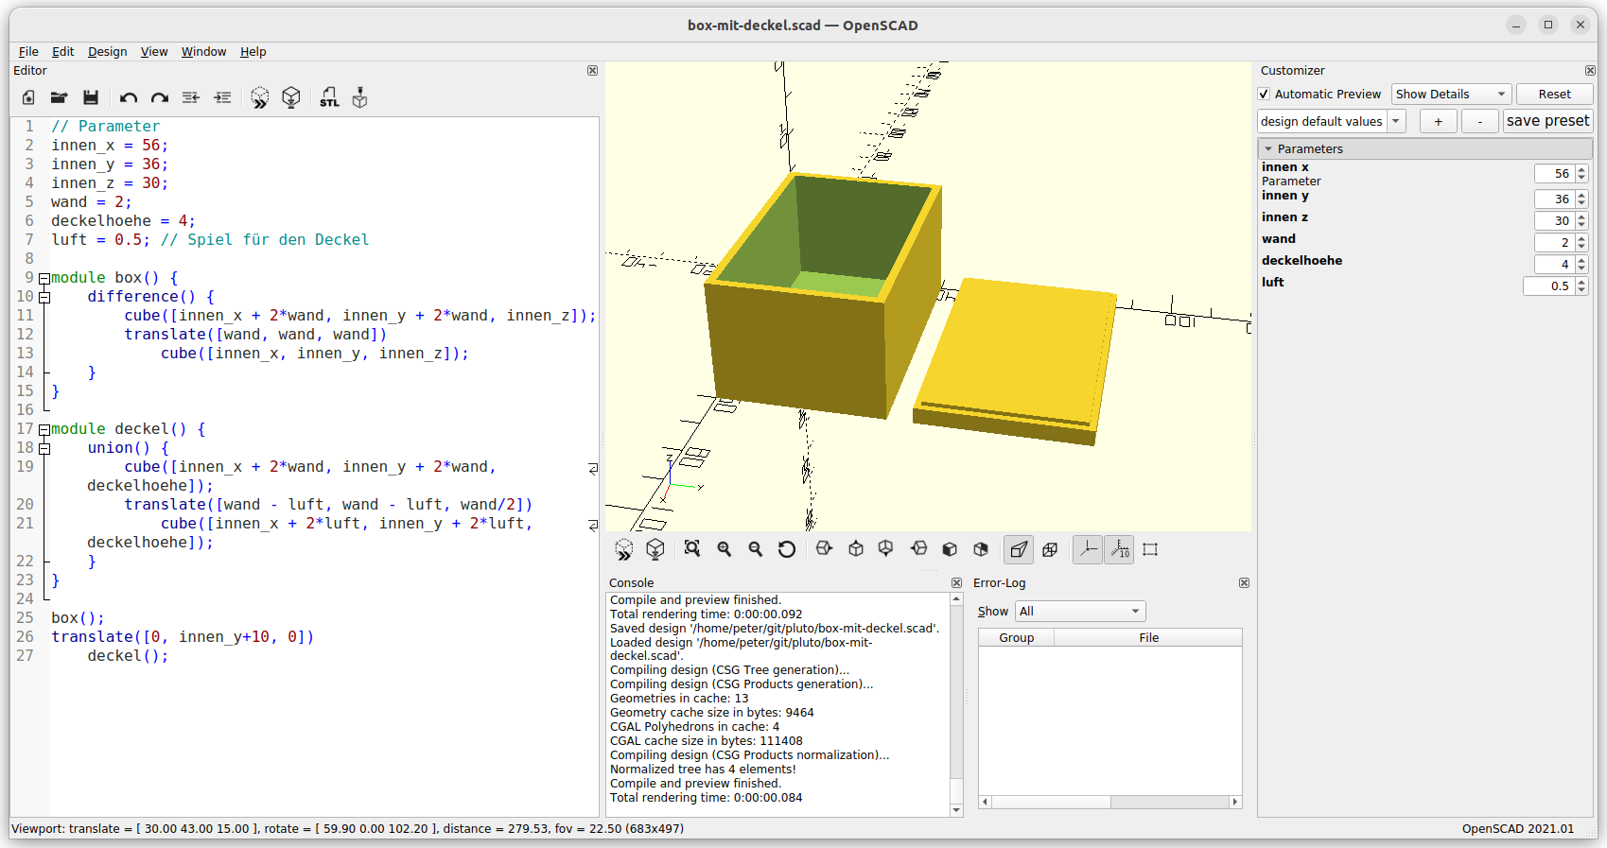Open the File menu
This screenshot has width=1607, height=848.
[x=28, y=52]
